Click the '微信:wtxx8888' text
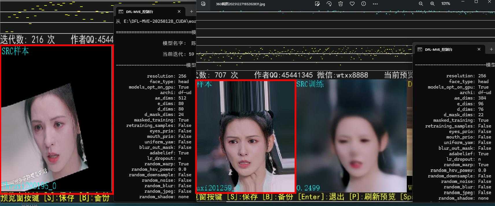The image size is (495, 206). 342,75
